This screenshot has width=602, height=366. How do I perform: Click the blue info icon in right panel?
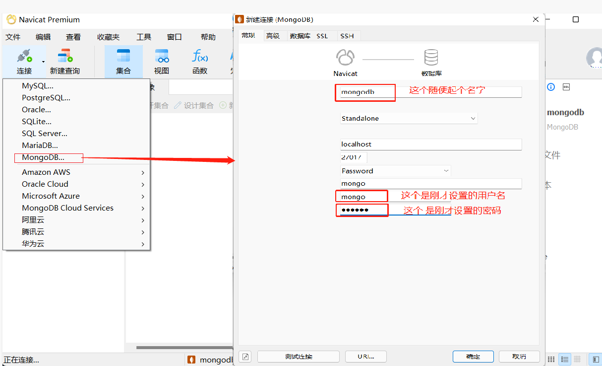550,87
